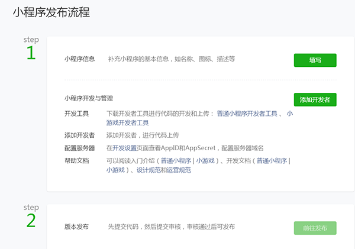Open 普通小程序 link under 开发文档
This screenshot has height=249, width=355.
[272, 161]
